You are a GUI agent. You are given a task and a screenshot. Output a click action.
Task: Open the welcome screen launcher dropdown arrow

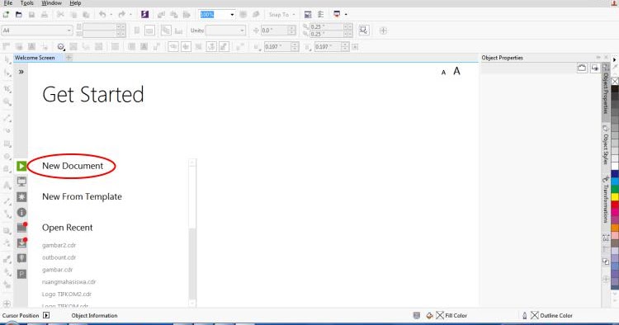pos(346,15)
